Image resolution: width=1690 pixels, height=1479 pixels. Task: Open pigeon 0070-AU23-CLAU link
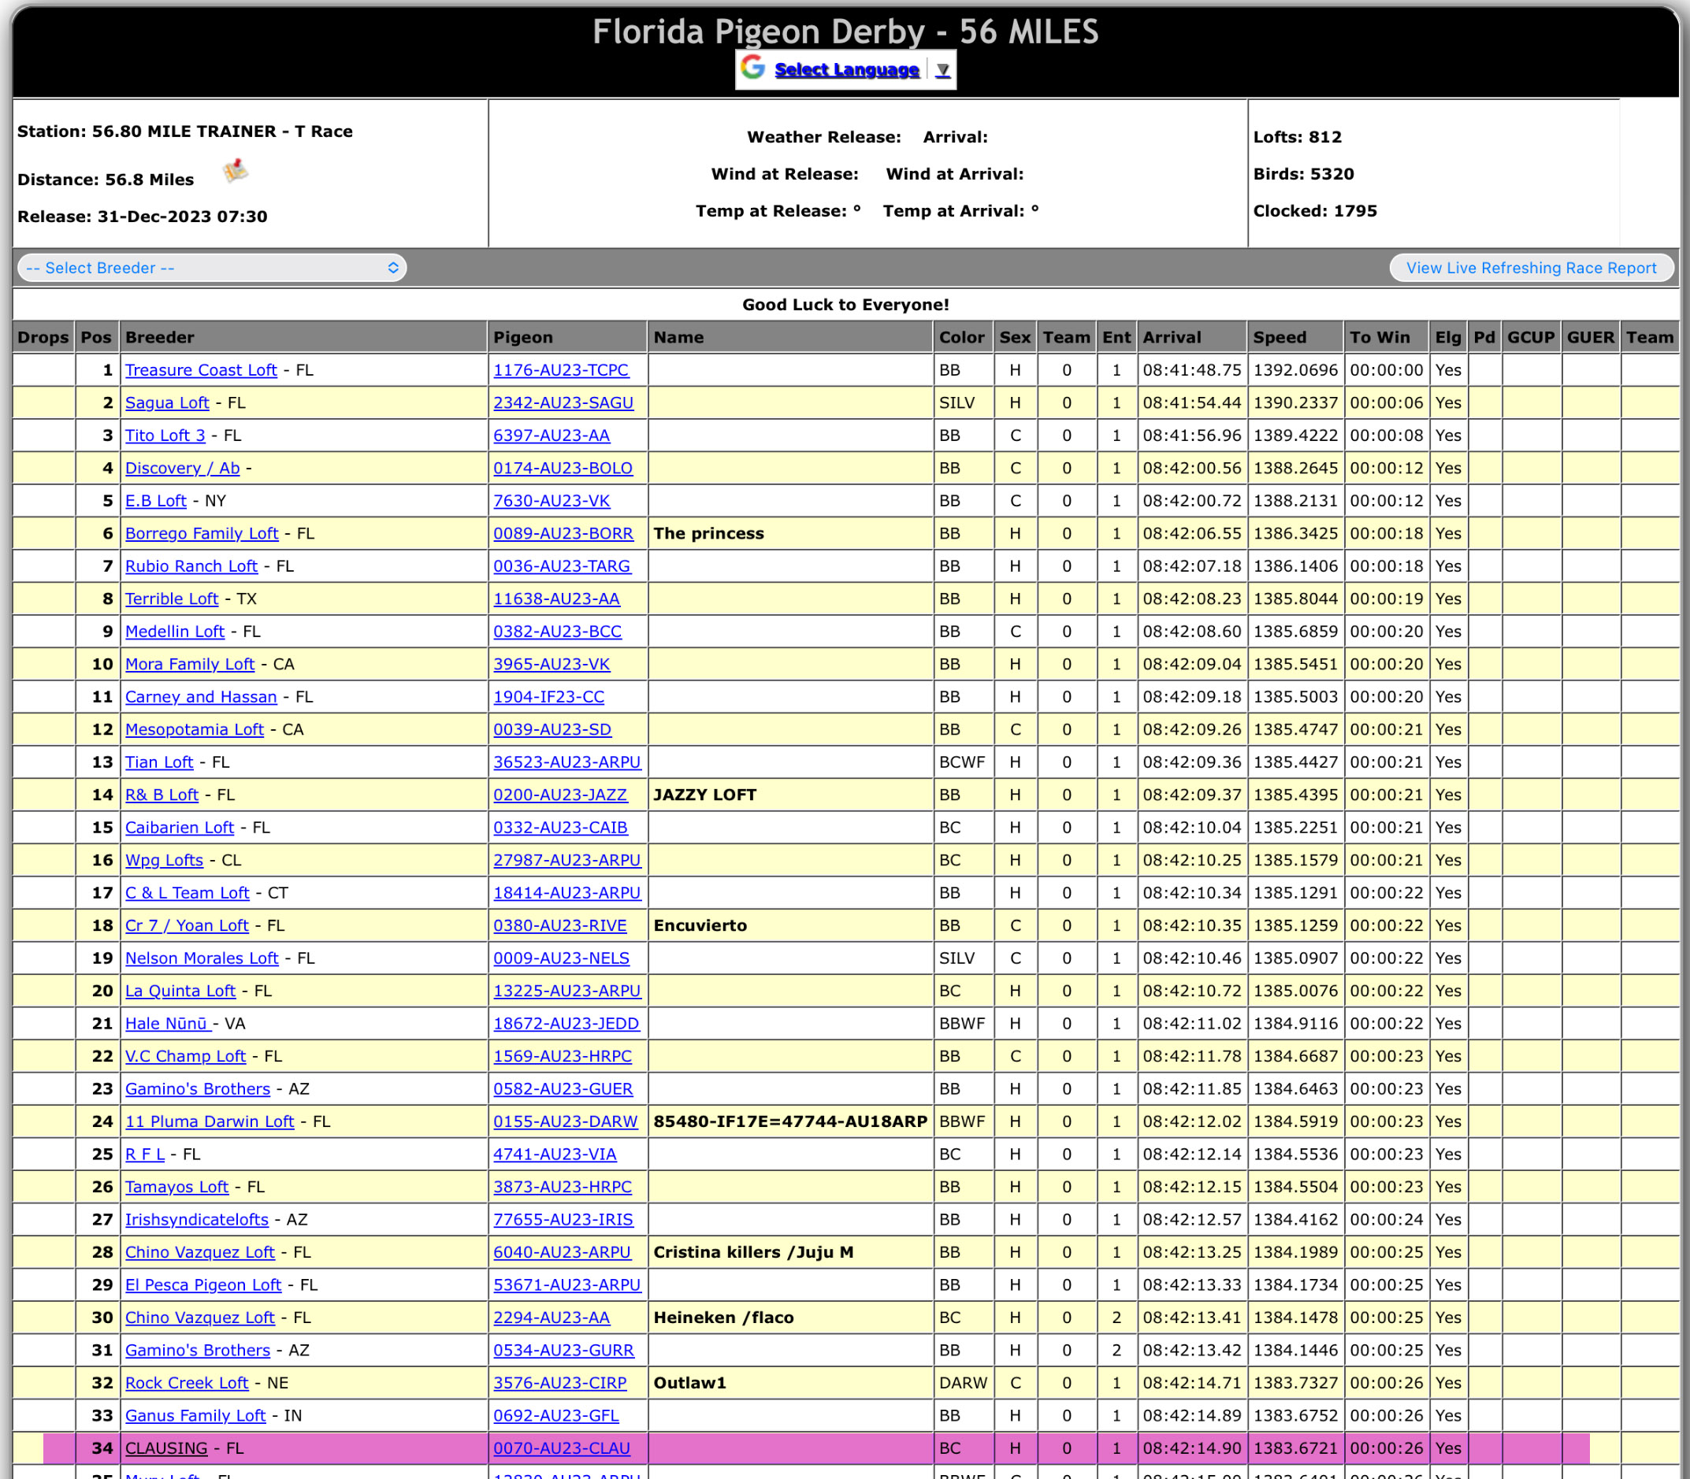pos(562,1447)
